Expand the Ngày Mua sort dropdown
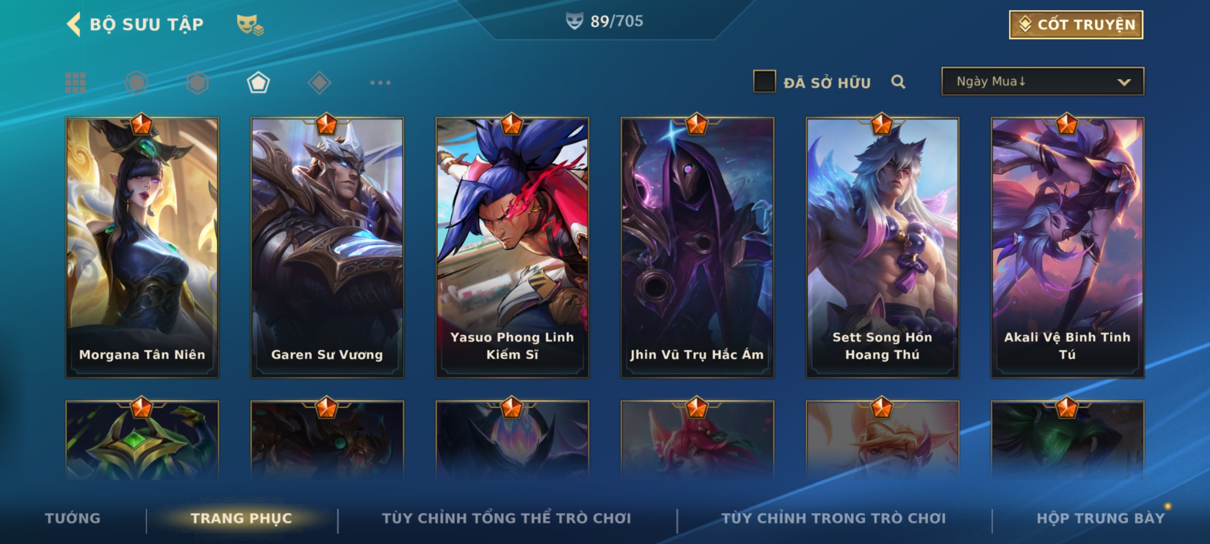Screen dimensions: 1210x544 pos(1043,82)
